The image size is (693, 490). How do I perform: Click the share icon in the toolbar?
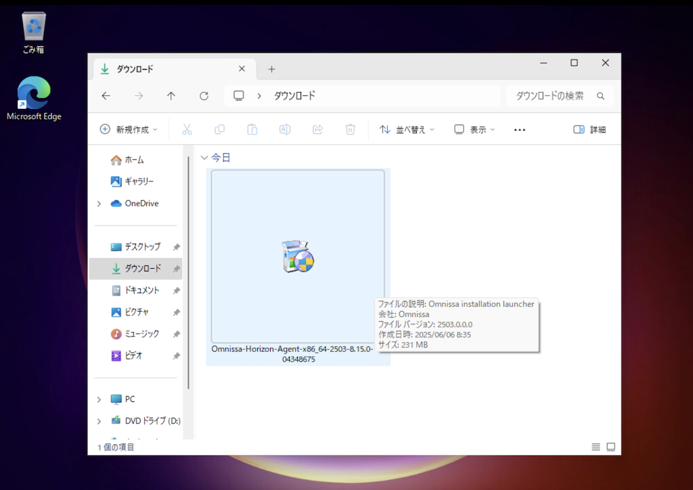point(317,129)
